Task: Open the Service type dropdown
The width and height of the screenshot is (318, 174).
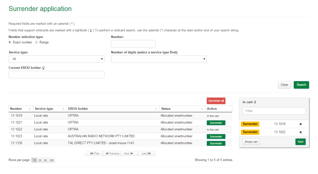Action: click(56, 59)
